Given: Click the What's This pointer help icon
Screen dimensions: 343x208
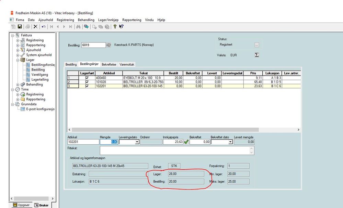Looking at the screenshot, I should (x=121, y=27).
